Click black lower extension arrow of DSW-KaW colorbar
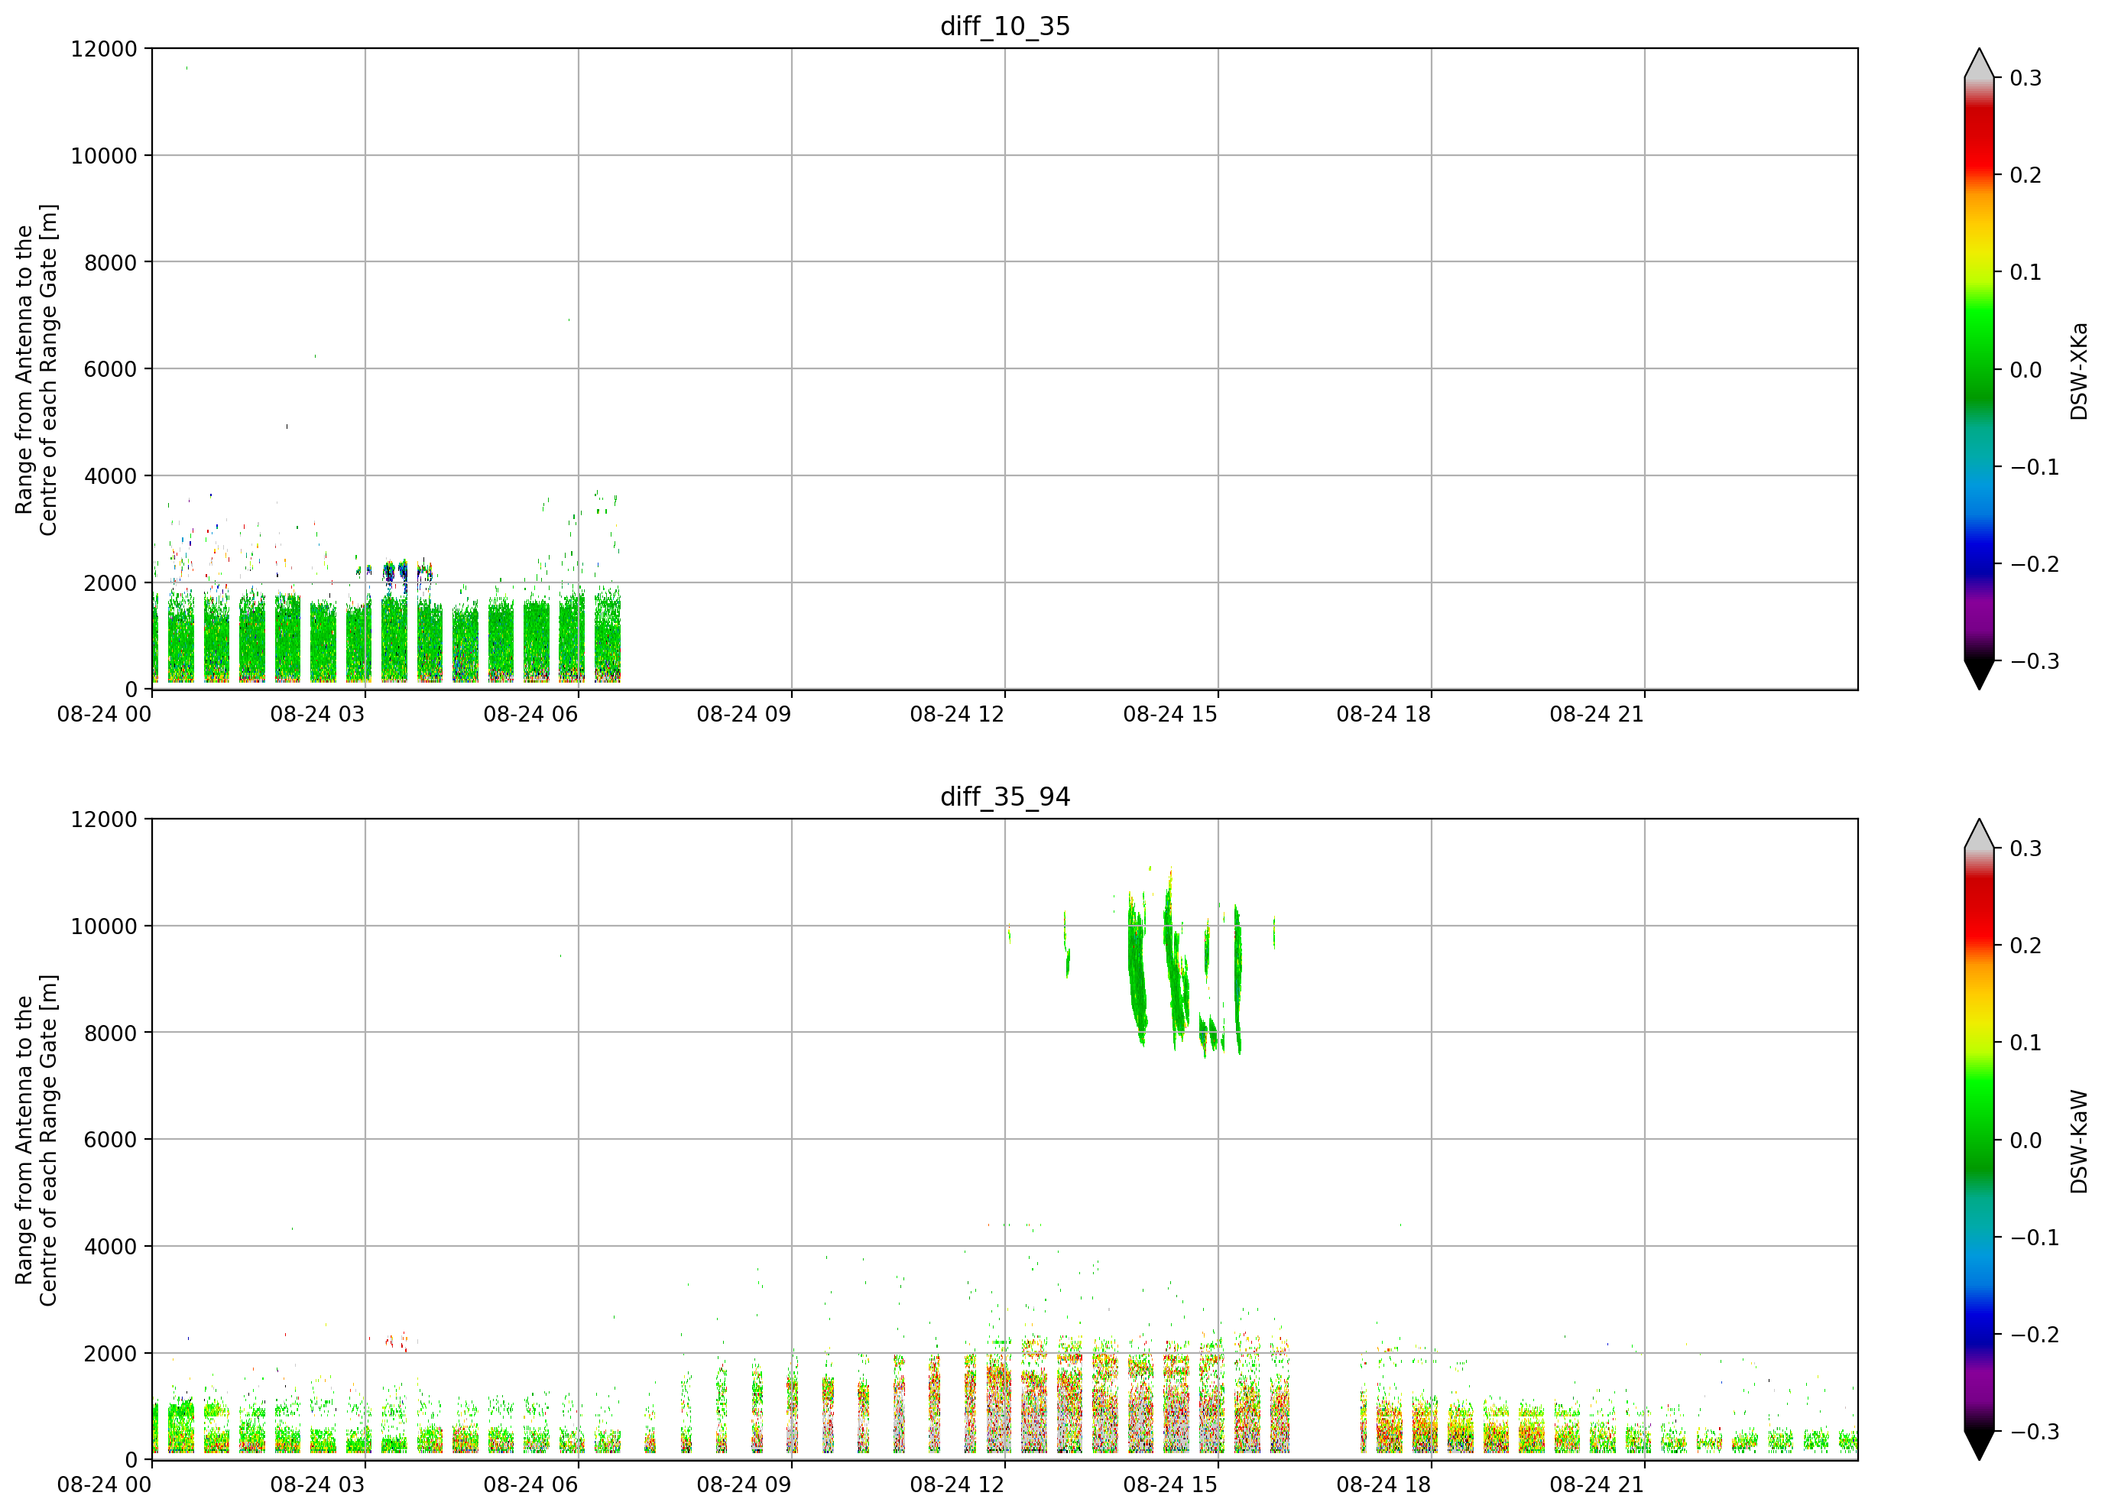 [x=1979, y=1445]
